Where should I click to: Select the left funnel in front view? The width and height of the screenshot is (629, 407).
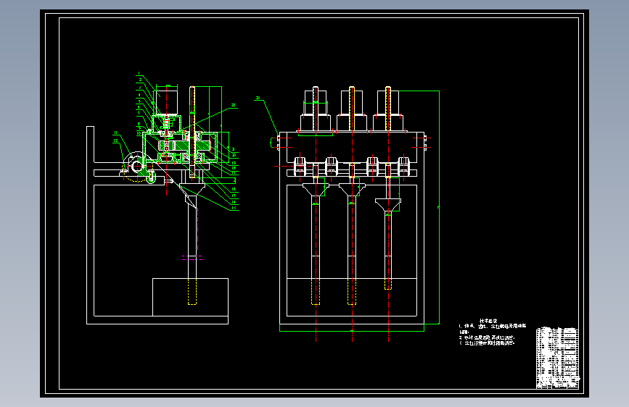pyautogui.click(x=316, y=190)
